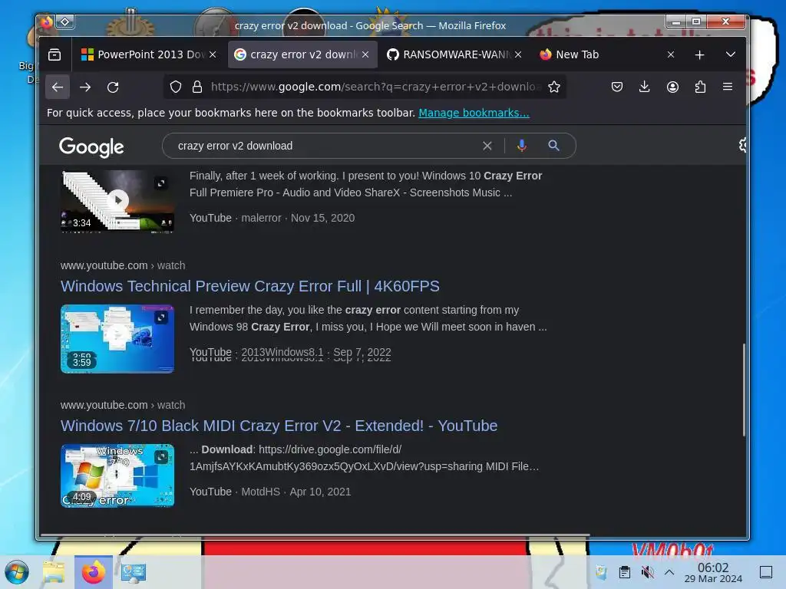786x589 pixels.
Task: Close the PowerPoint 2013 tab
Action: point(213,54)
